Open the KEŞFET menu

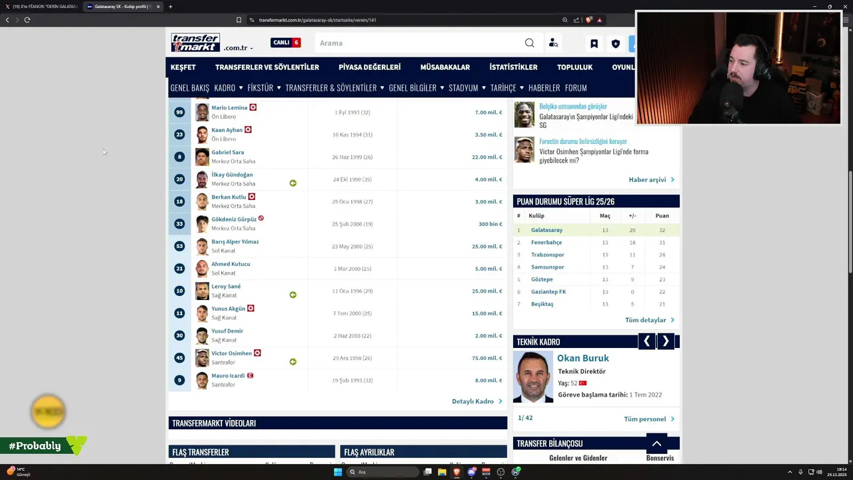183,67
